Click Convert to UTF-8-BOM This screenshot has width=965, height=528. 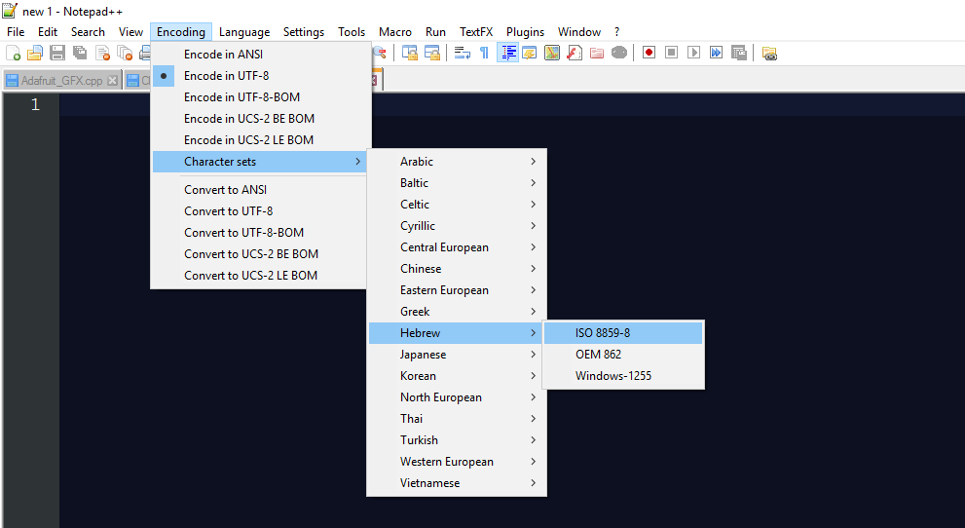coord(260,233)
